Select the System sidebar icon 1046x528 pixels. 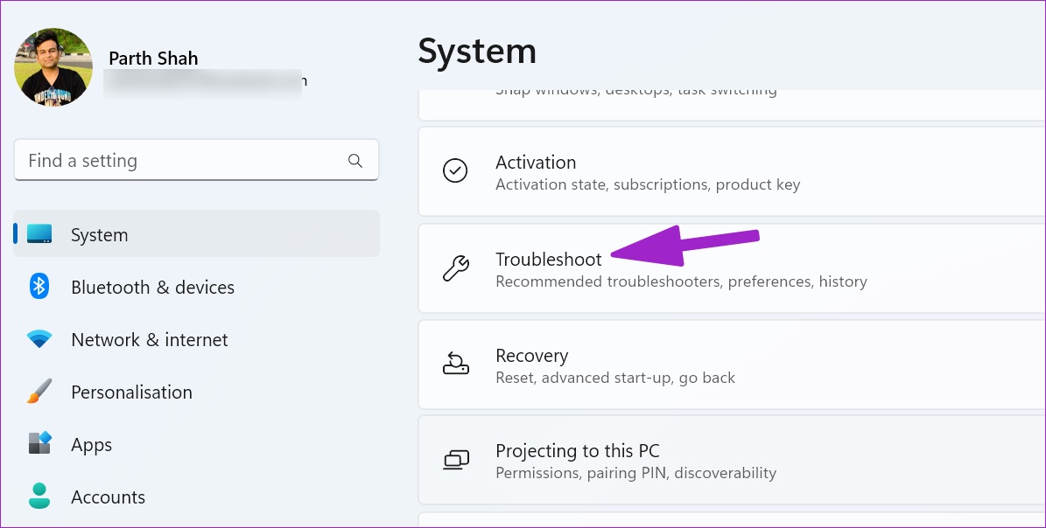[36, 233]
